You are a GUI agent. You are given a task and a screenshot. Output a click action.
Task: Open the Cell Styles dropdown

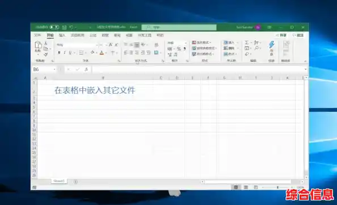pos(203,54)
